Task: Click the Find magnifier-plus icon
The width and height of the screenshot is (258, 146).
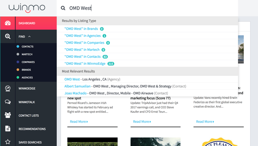Action: 8,36
